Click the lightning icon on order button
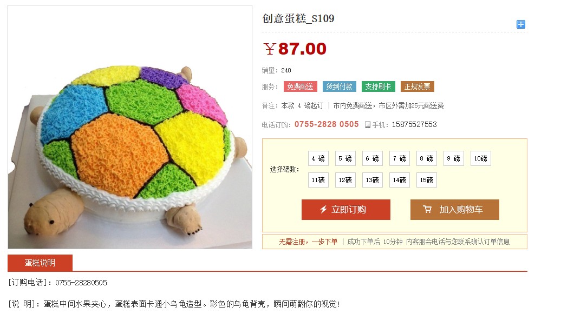Image resolution: width=587 pixels, height=314 pixels. pyautogui.click(x=323, y=209)
